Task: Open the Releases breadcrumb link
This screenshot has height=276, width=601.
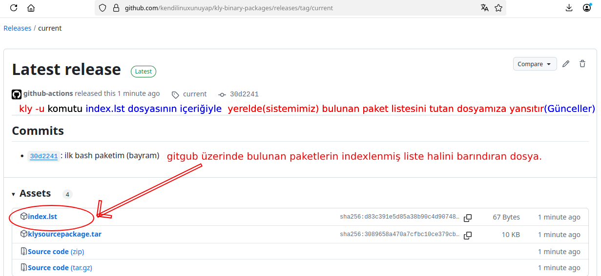Action: [18, 28]
